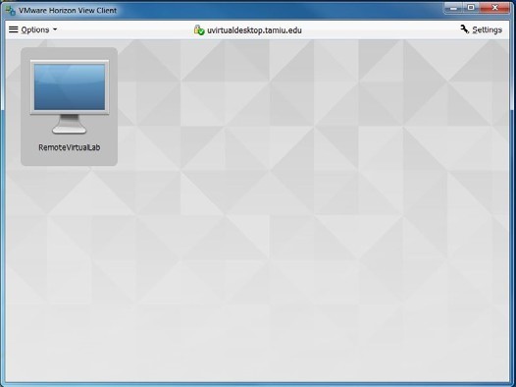Click the Options menu label

click(x=35, y=30)
